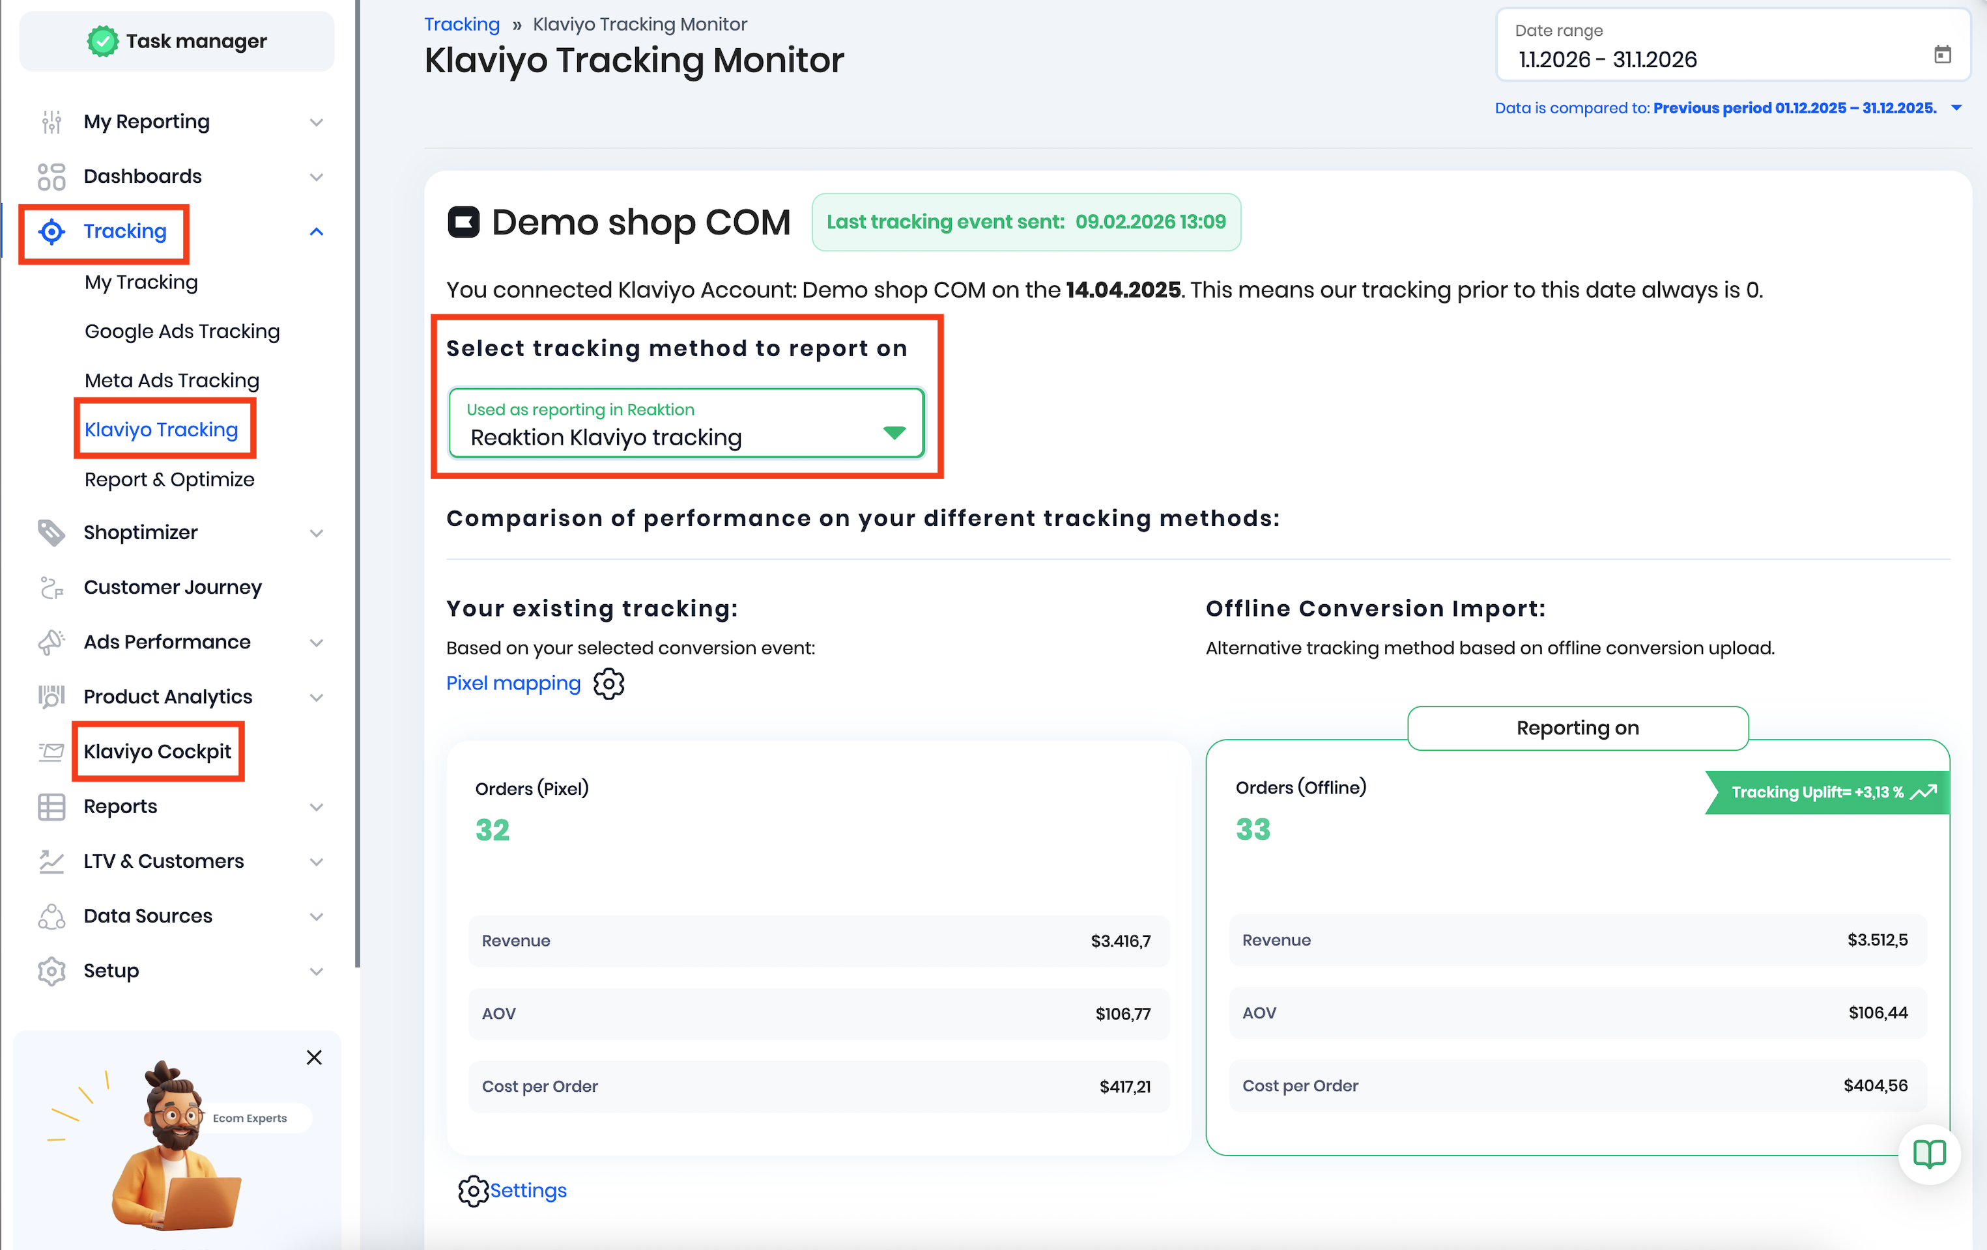Image resolution: width=1987 pixels, height=1250 pixels.
Task: Click the Task manager green check icon
Action: [x=103, y=41]
